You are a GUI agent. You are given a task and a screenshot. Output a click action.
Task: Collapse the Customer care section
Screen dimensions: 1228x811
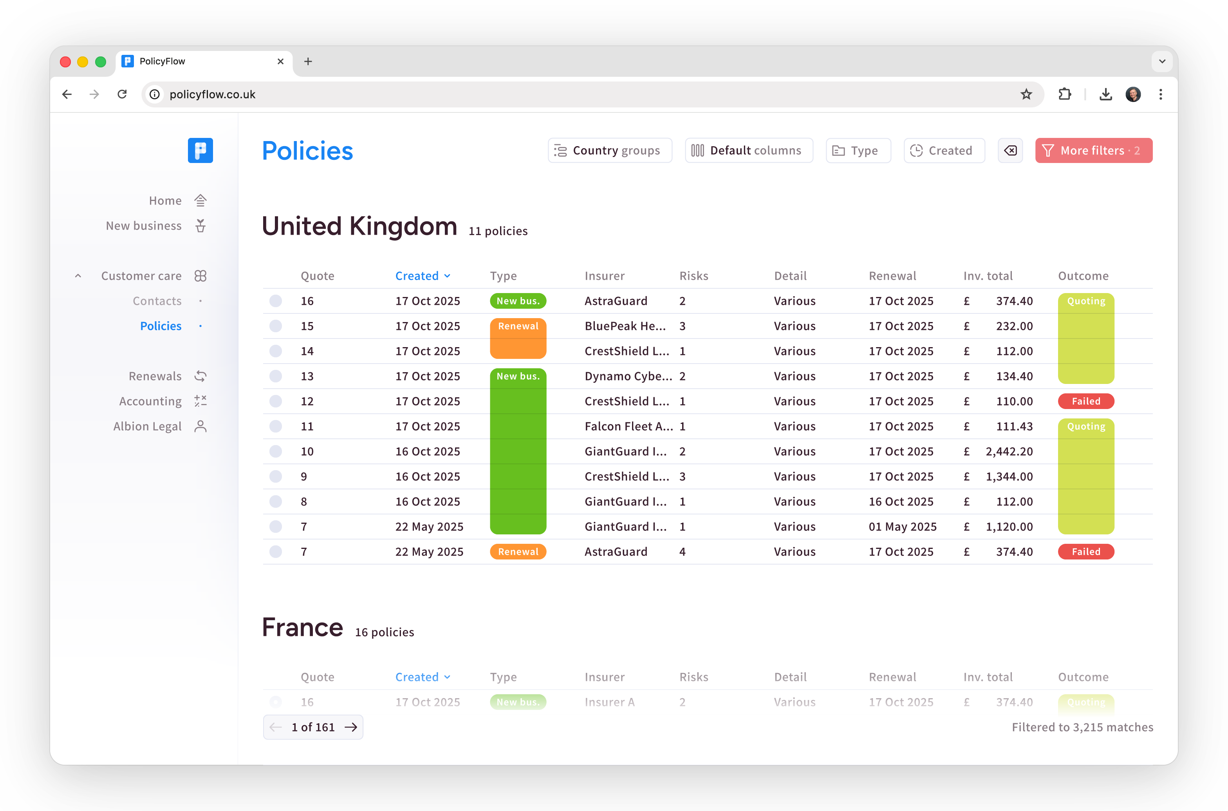[x=78, y=275]
